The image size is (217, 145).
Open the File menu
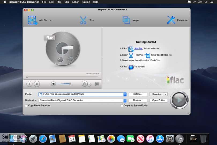click(44, 2)
